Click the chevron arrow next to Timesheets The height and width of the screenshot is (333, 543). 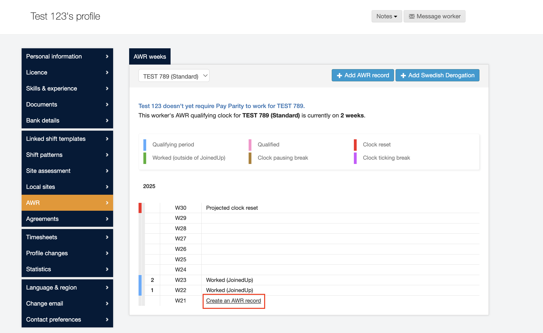pyautogui.click(x=107, y=237)
